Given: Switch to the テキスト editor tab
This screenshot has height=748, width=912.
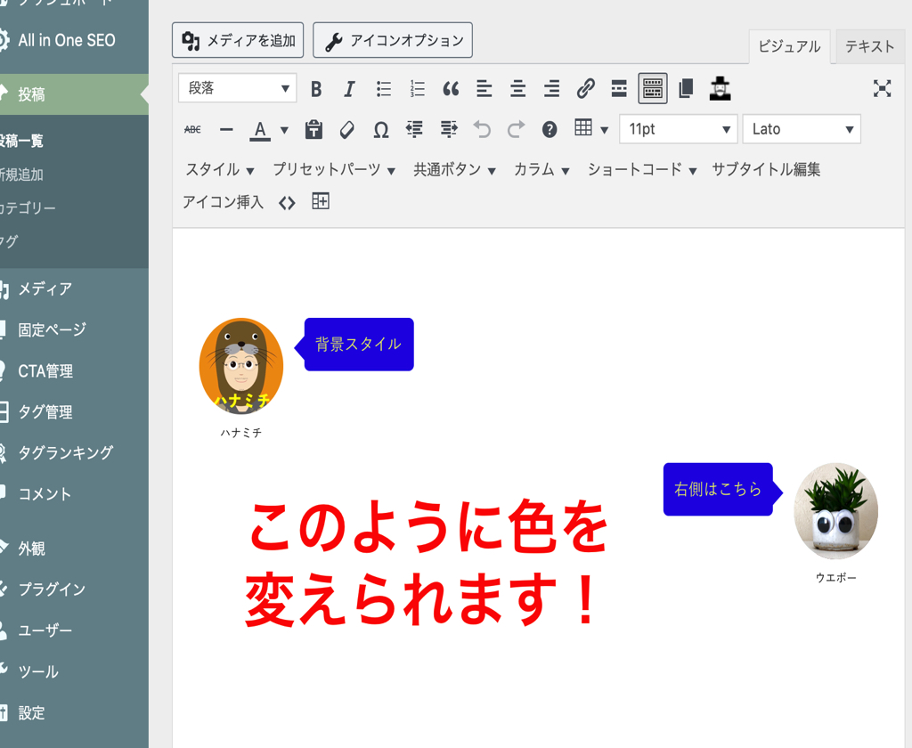Looking at the screenshot, I should [869, 46].
